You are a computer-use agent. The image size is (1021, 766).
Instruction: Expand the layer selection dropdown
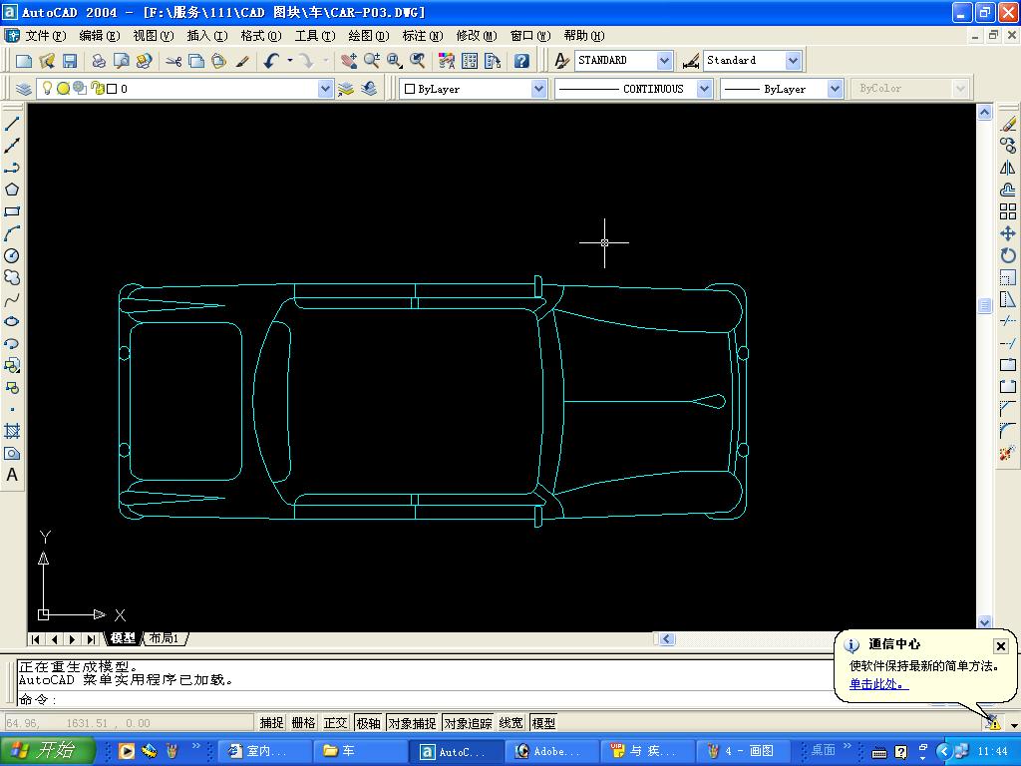(325, 89)
